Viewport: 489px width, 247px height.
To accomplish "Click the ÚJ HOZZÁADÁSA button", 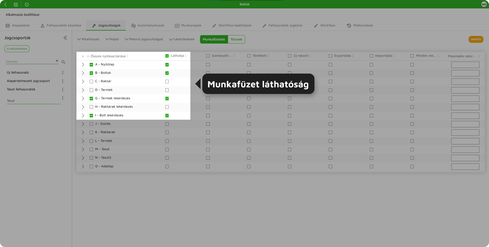I will (x=17, y=49).
